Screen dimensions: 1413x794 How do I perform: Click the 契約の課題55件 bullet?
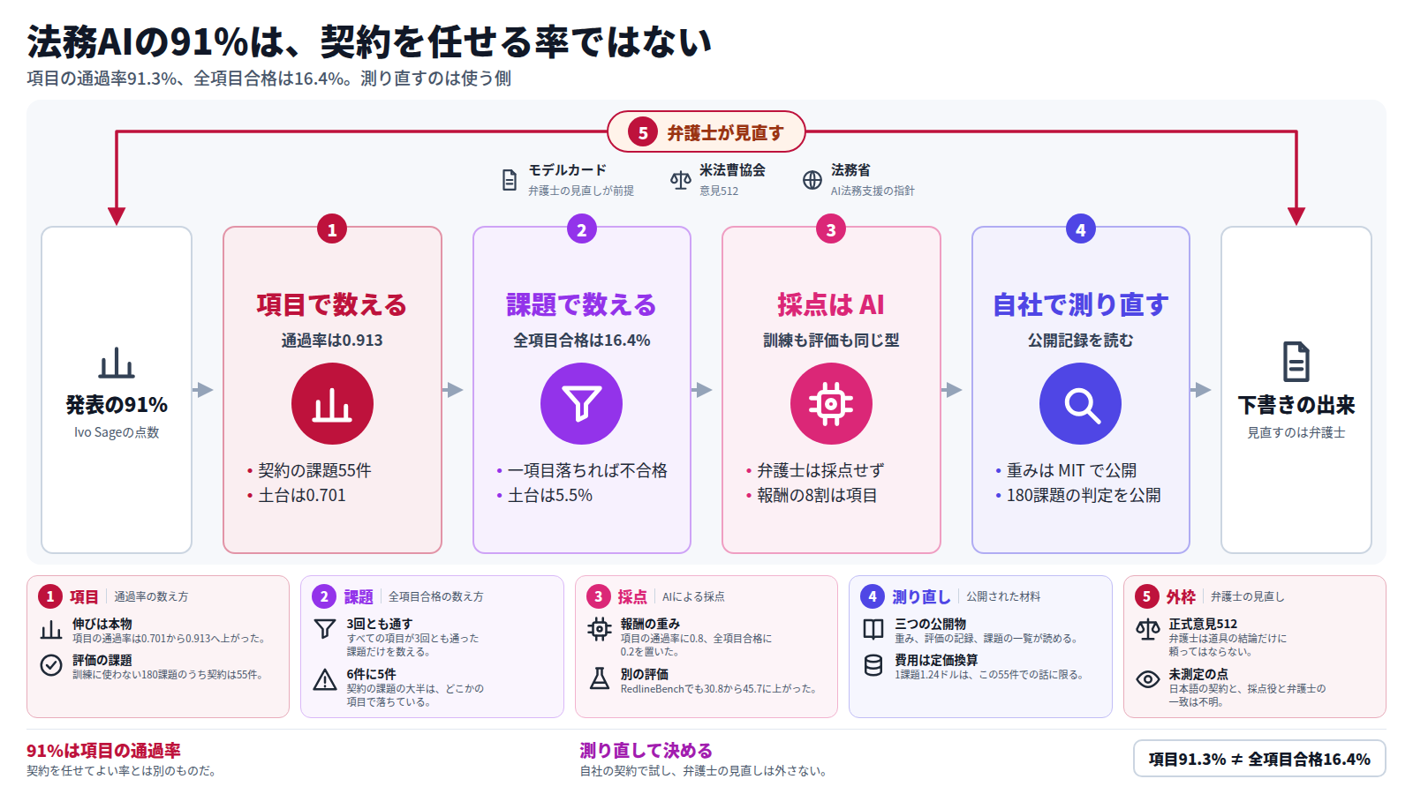[x=314, y=470]
